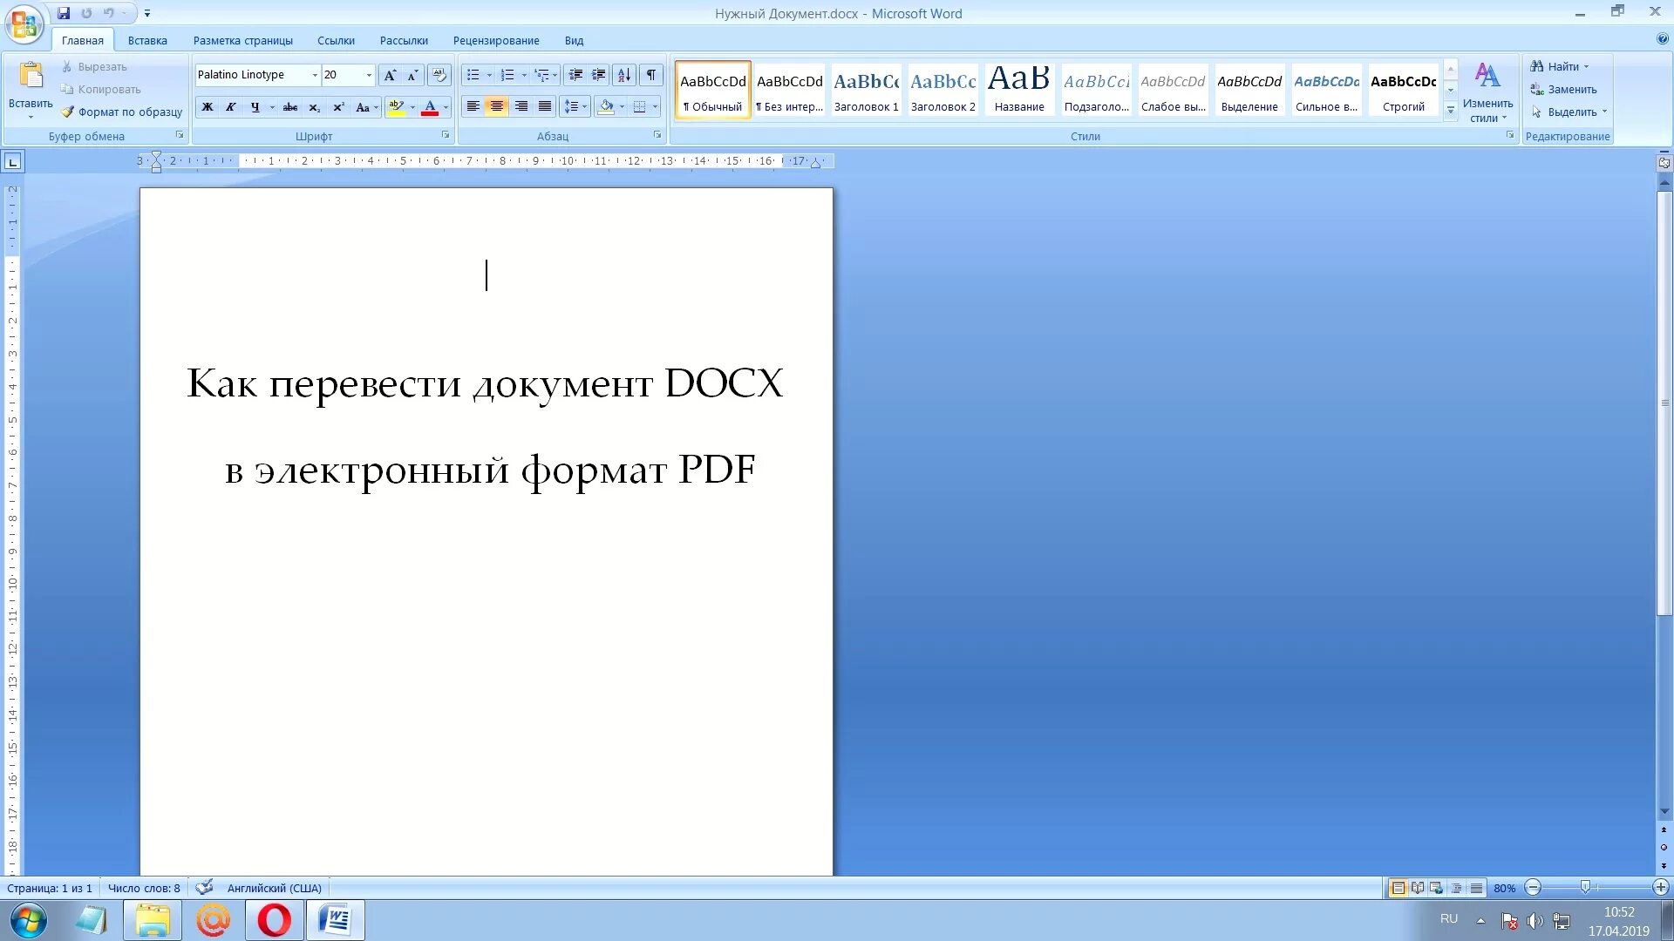
Task: Click font color red A button
Action: coord(430,107)
